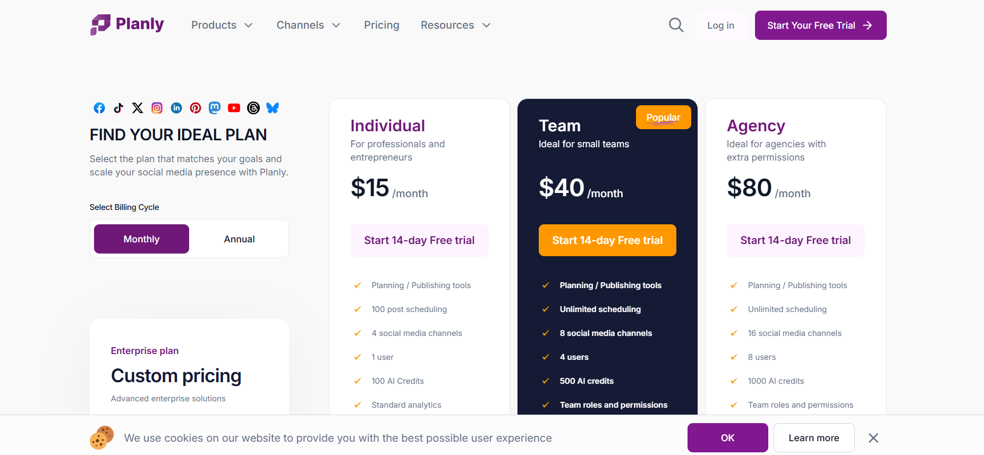Expand the Products dropdown menu
The width and height of the screenshot is (984, 455).
click(x=222, y=25)
